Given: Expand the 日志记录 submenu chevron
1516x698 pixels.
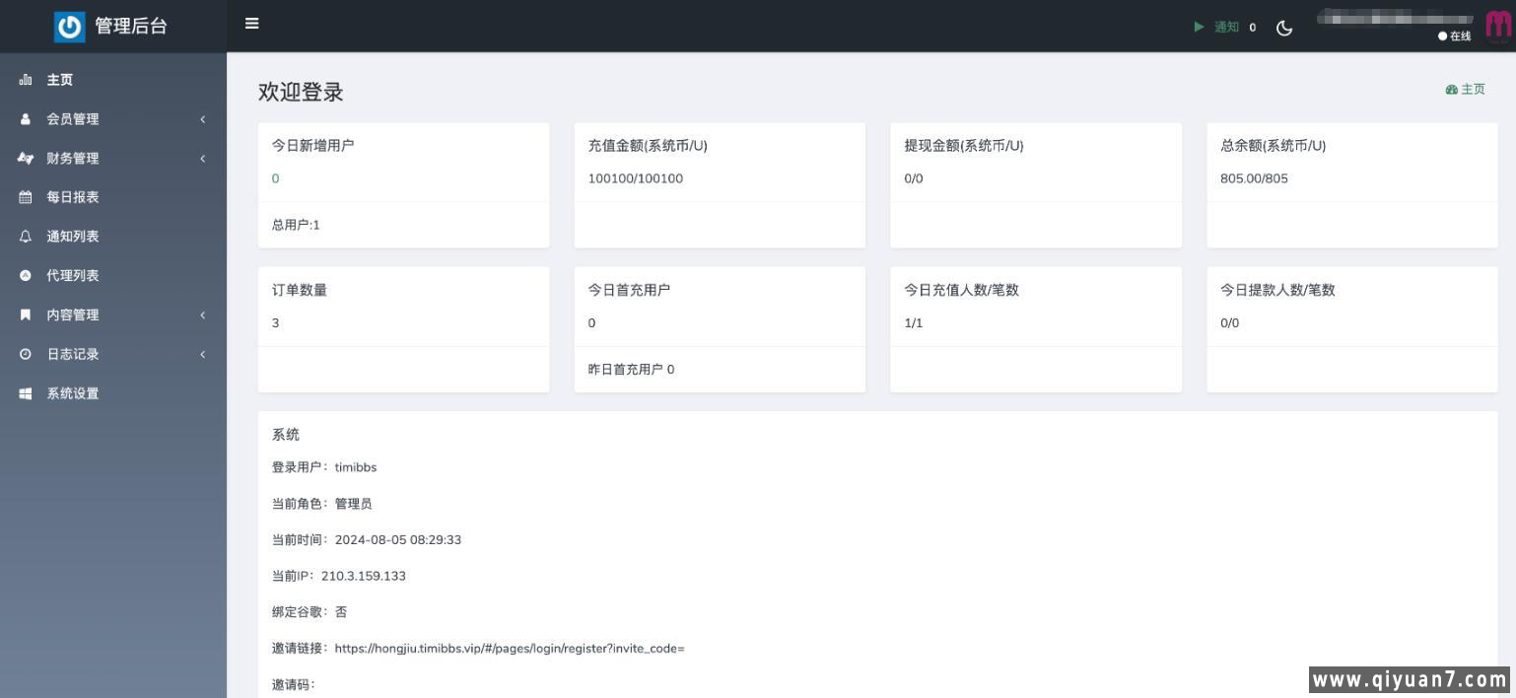Looking at the screenshot, I should click(203, 354).
